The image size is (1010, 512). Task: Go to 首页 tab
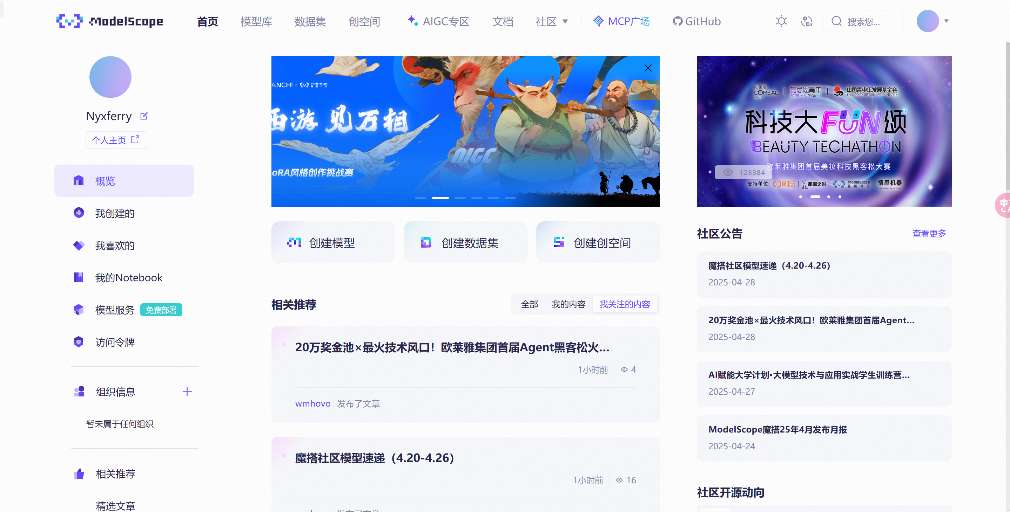207,21
